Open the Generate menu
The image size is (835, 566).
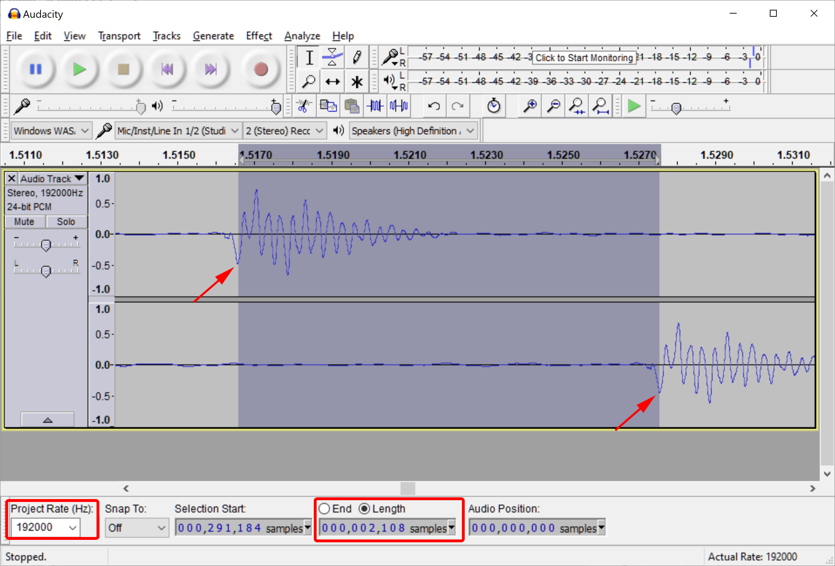click(213, 36)
